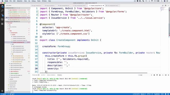Expand the environments folder

(13, 81)
